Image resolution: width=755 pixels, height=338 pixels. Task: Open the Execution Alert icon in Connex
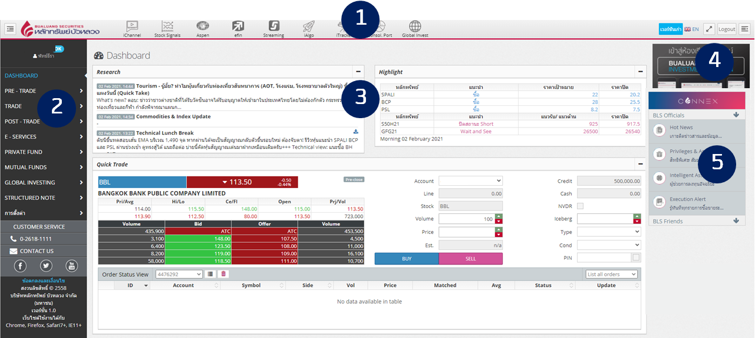click(659, 202)
